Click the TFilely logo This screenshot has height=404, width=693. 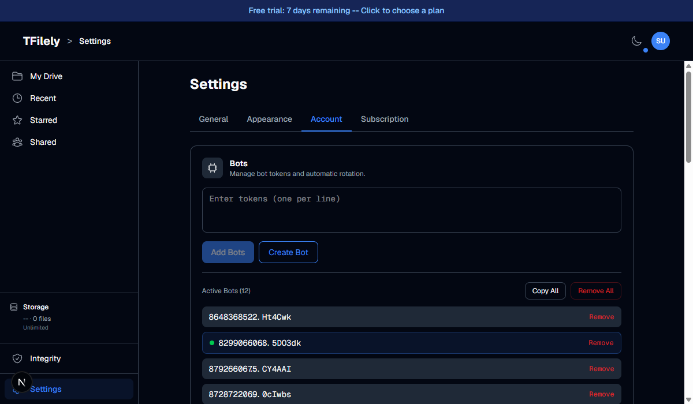[42, 41]
